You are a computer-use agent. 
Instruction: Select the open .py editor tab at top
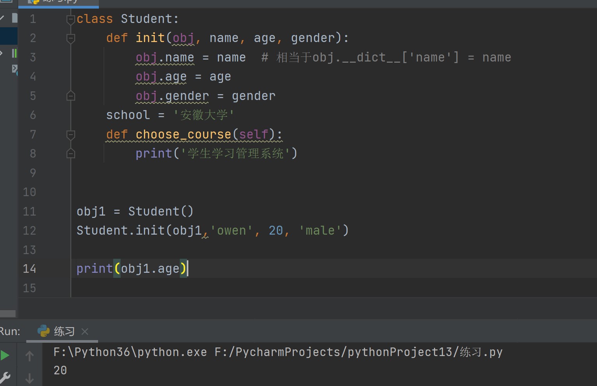58,2
